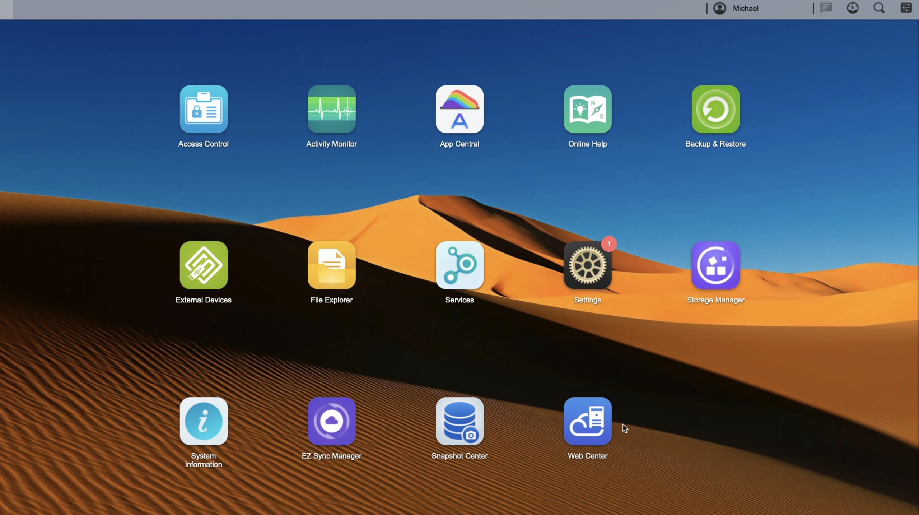Open App Central
This screenshot has width=919, height=515.
pos(459,109)
